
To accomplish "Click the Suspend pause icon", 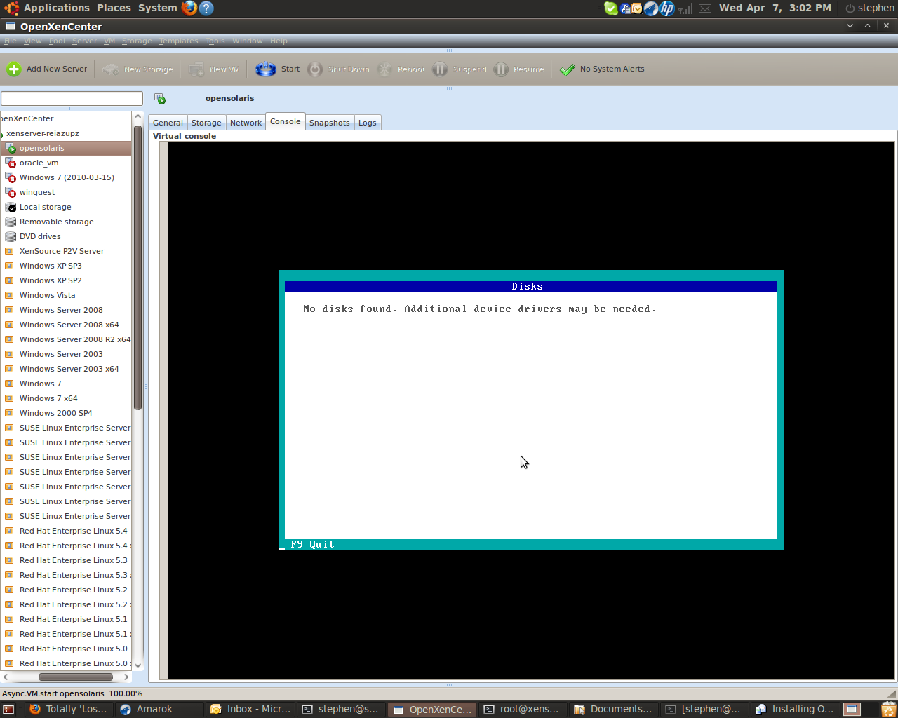I will pos(440,69).
